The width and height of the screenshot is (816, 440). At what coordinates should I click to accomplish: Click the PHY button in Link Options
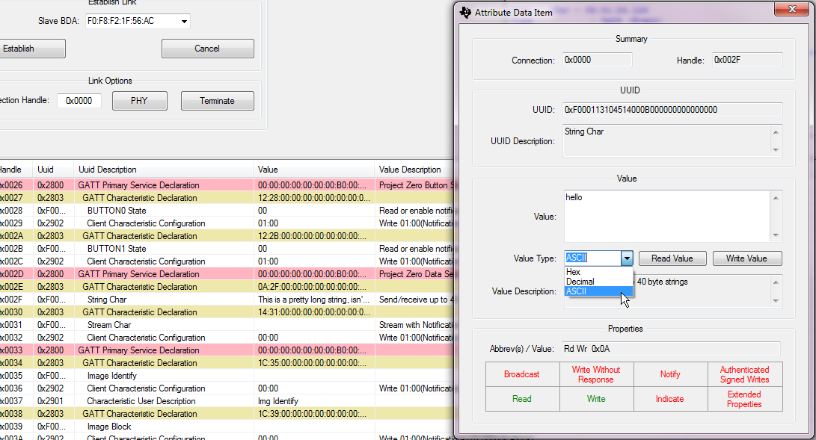pos(139,100)
